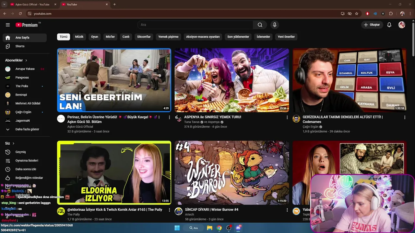Open Çağrı Ergün channel under Codenames video
415x233 pixels.
310,127
